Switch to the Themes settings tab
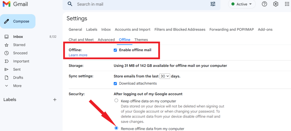The width and height of the screenshot is (291, 131). [141, 40]
